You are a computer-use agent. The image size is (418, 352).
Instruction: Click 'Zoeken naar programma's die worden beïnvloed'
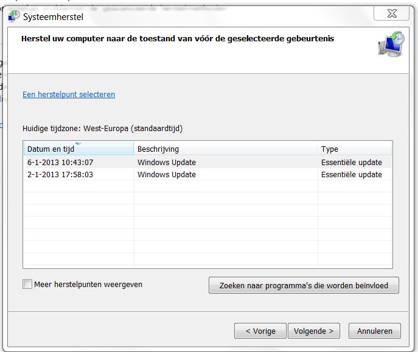pos(304,285)
